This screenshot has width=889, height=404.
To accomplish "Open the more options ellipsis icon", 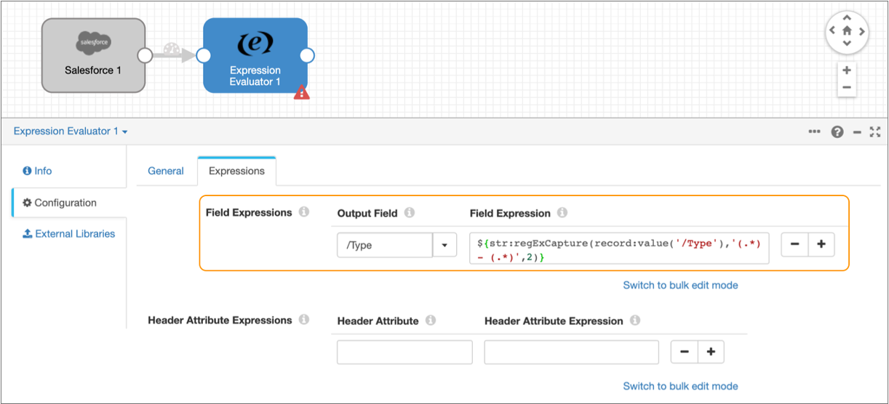I will coord(815,132).
